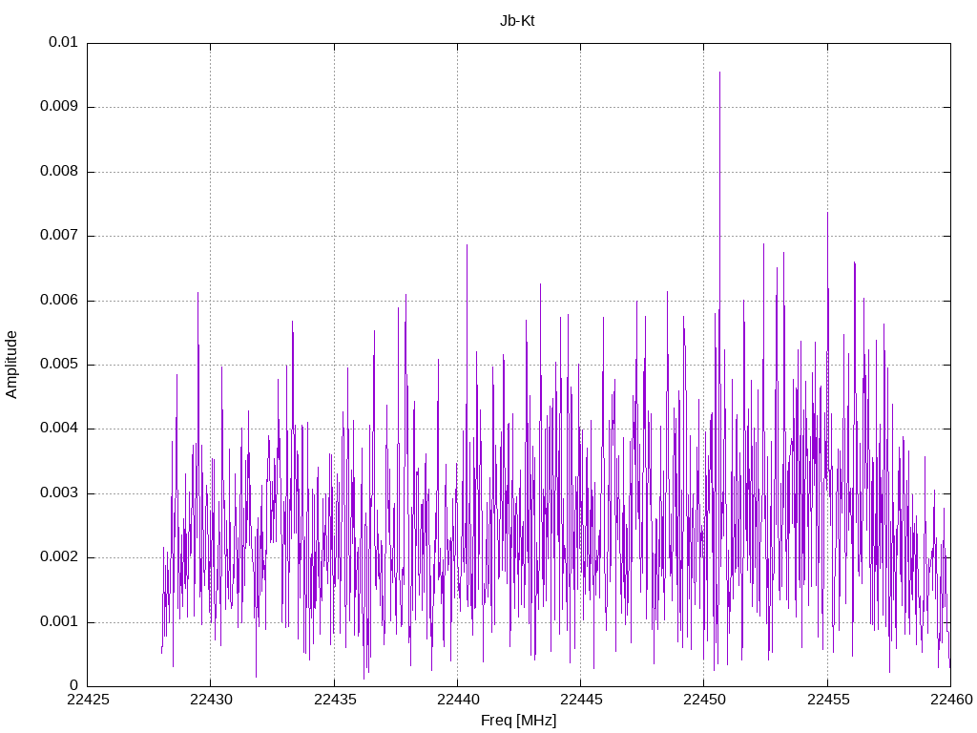This screenshot has height=733, width=977.
Task: Click the 22430 x-axis tick label
Action: (210, 702)
